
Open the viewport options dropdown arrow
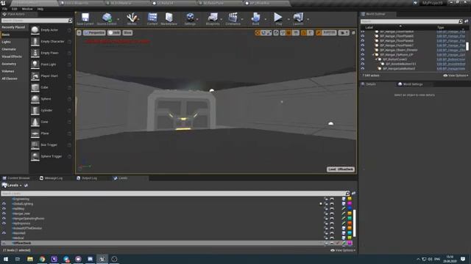79,32
